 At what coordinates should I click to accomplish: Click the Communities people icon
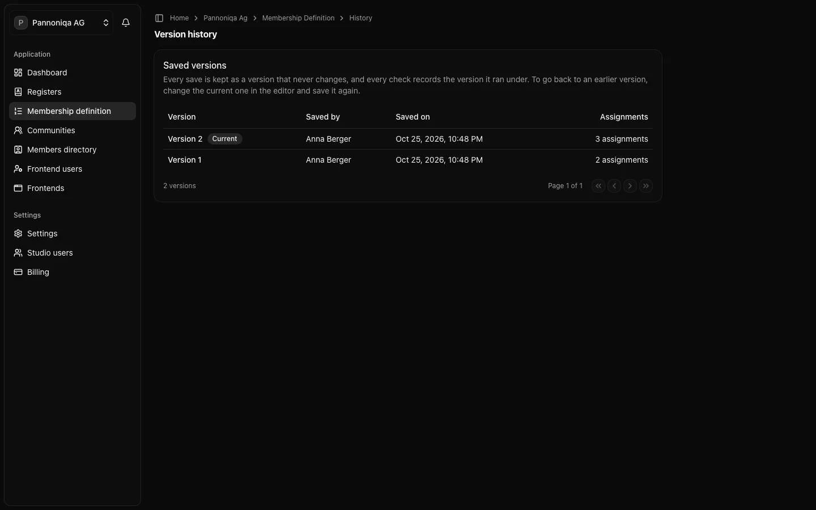pyautogui.click(x=18, y=130)
